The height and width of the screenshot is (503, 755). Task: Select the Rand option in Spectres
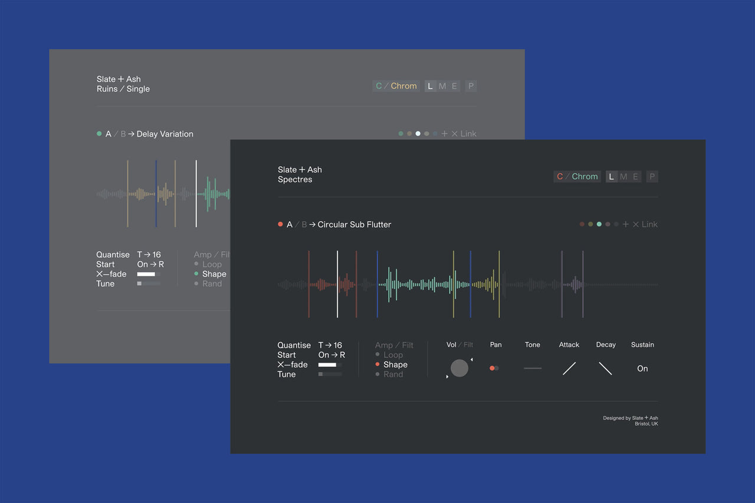(389, 374)
